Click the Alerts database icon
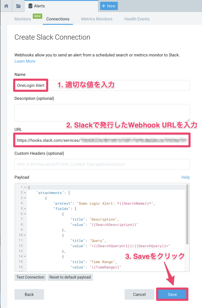This screenshot has width=202, height=308. pyautogui.click(x=30, y=6)
